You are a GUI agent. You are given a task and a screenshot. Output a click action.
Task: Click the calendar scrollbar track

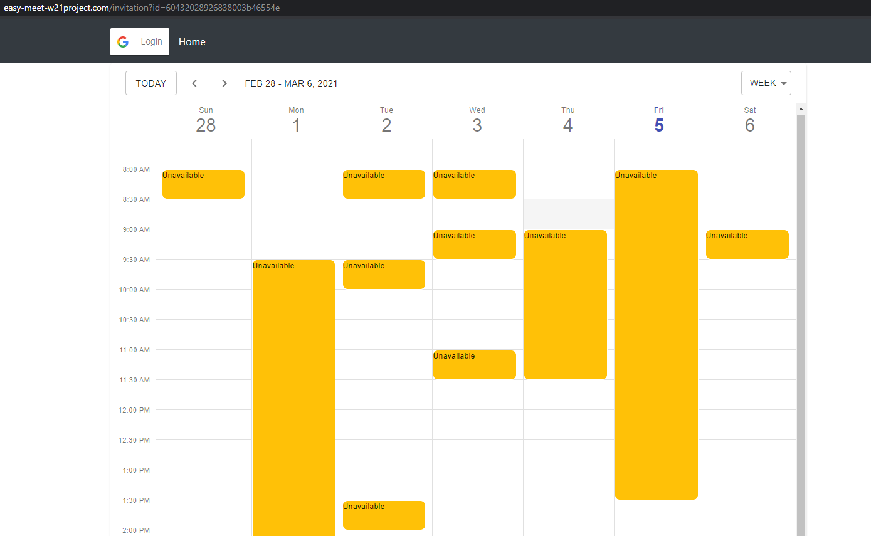[801, 313]
